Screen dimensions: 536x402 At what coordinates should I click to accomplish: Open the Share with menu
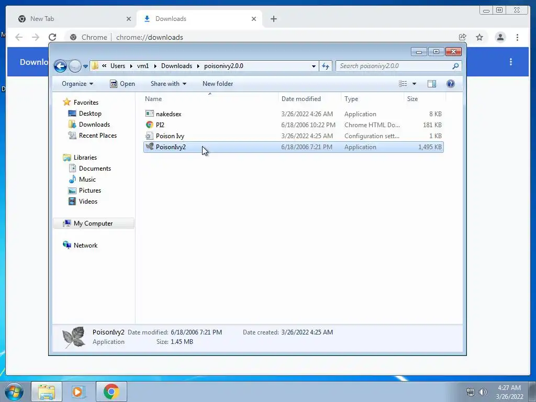[x=168, y=84]
